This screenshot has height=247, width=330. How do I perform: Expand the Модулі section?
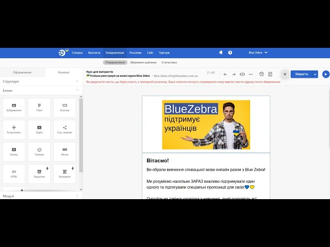(41, 196)
